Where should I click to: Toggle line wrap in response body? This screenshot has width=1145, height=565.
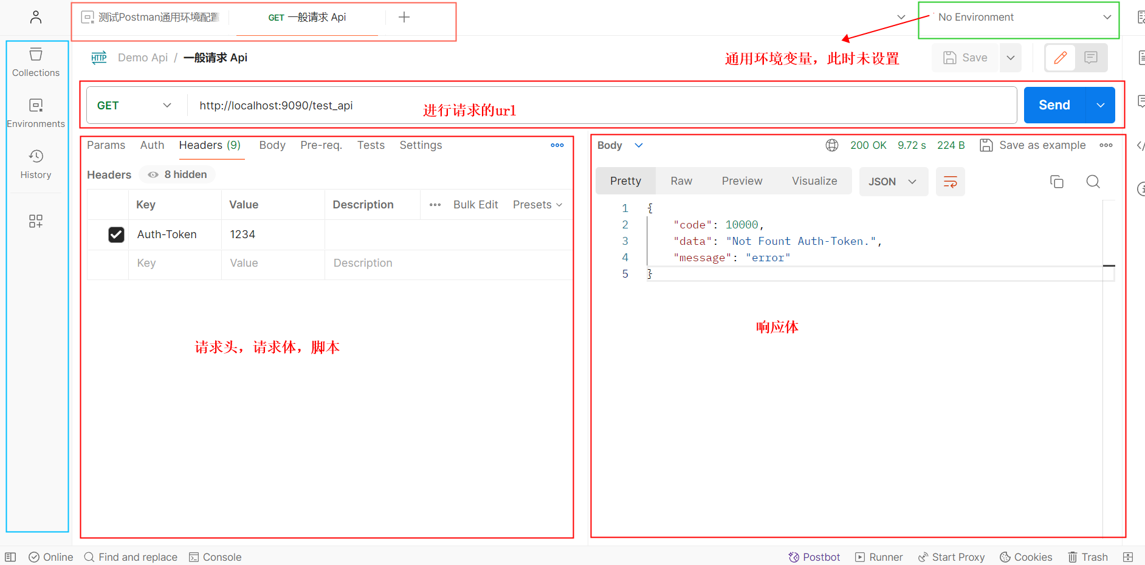pos(951,182)
